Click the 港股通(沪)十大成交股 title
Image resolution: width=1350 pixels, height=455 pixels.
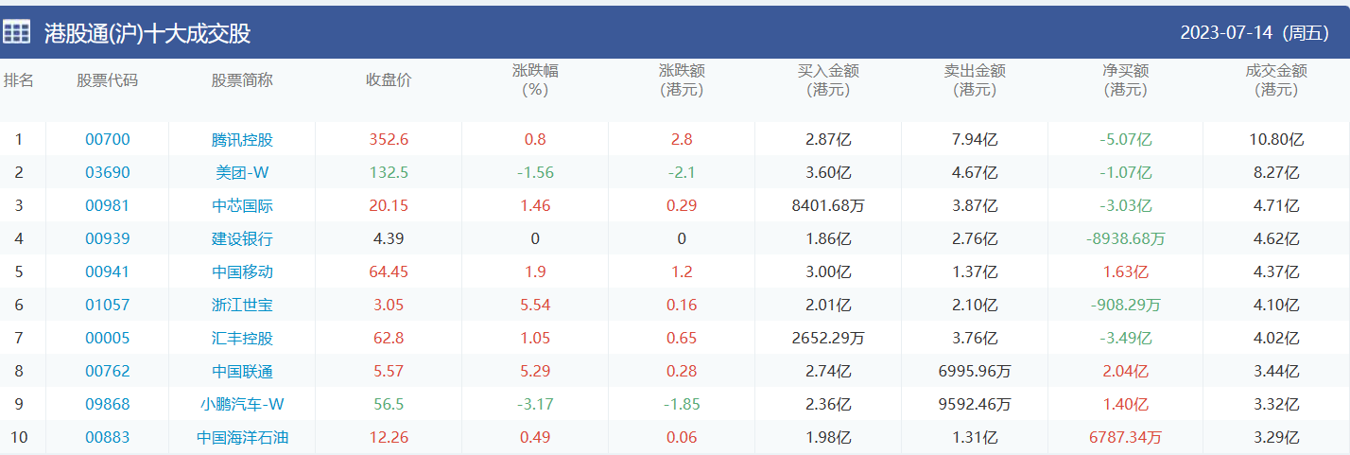point(147,33)
